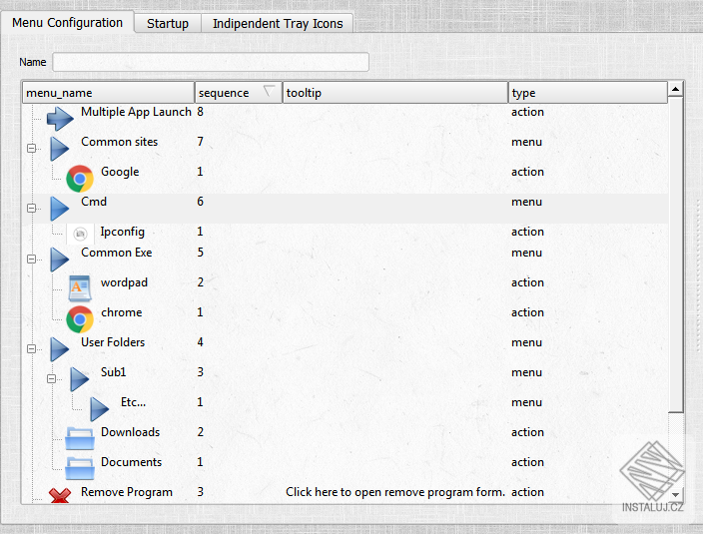703x534 pixels.
Task: Click the menu_name column header
Action: 108,92
